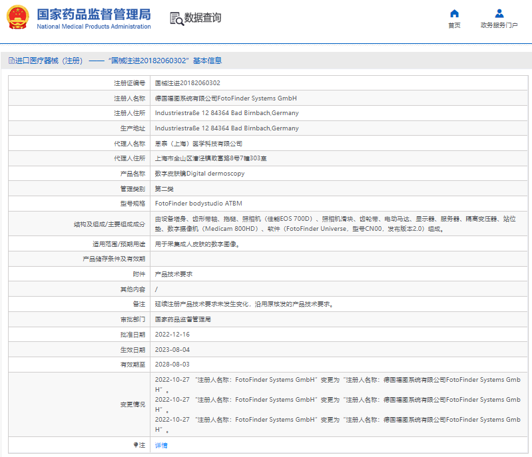Click the 数据查询 title text
This screenshot has height=457, width=532.
click(x=203, y=18)
